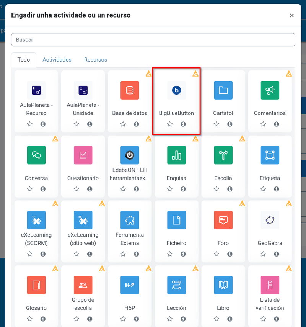The height and width of the screenshot is (327, 306).
Task: Click the Ferramenta Externa link
Action: tap(130, 239)
